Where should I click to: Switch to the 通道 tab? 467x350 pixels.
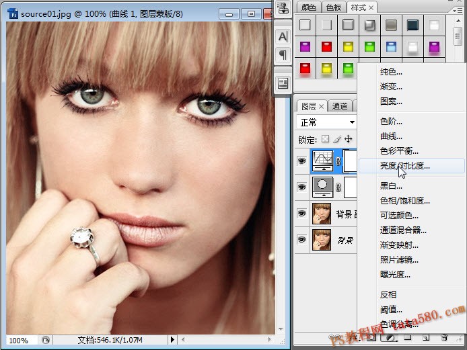click(x=340, y=106)
